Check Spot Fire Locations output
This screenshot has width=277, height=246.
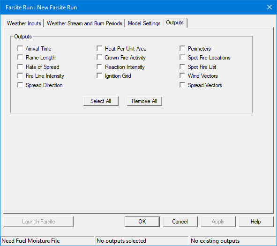click(182, 57)
